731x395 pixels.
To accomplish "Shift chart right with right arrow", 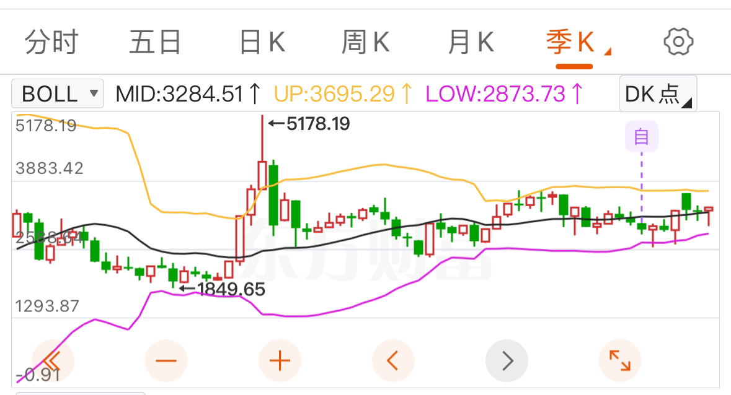I will 507,360.
